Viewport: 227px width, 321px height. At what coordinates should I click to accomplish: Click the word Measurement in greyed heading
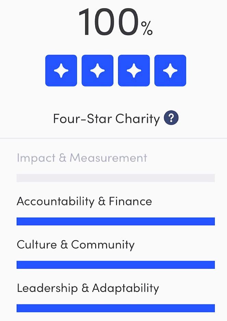[109, 158]
